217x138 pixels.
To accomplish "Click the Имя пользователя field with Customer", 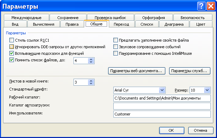I will pos(162,114).
